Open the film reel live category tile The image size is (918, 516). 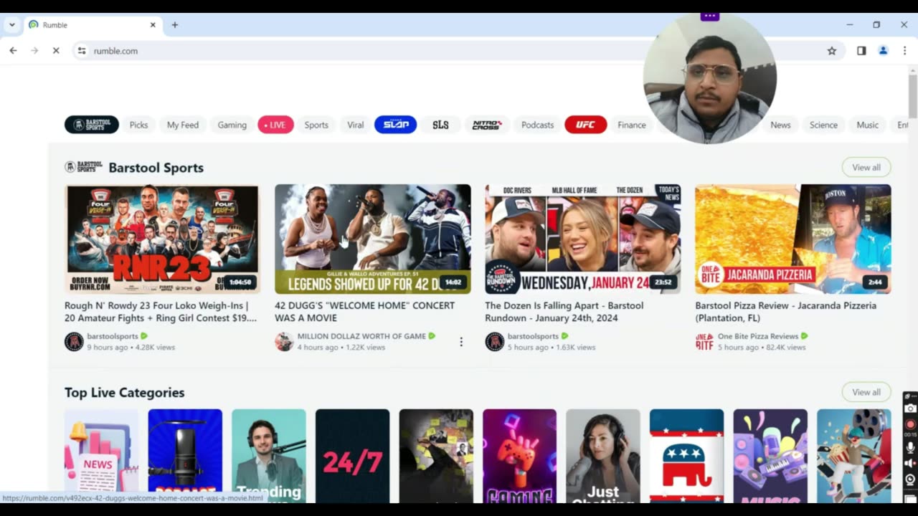(854, 456)
